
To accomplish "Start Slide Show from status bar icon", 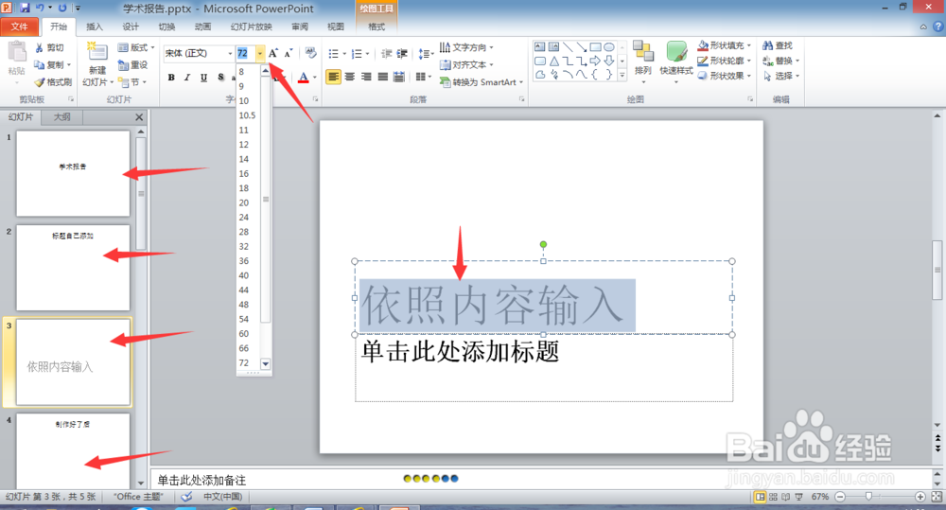I will point(798,497).
